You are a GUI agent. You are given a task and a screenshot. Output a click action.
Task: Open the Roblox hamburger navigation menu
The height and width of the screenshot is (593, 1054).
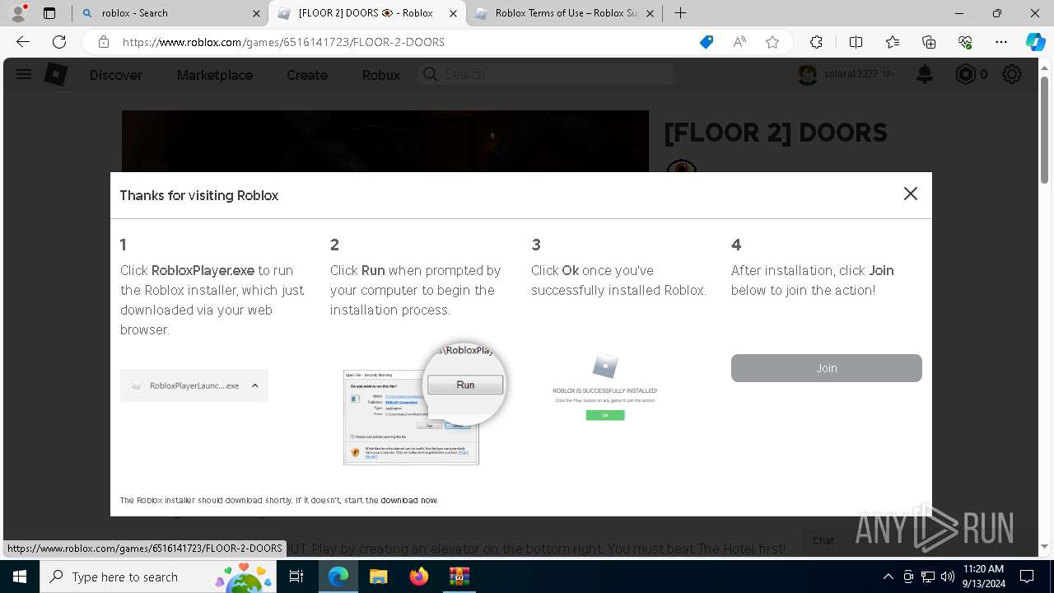click(x=24, y=74)
